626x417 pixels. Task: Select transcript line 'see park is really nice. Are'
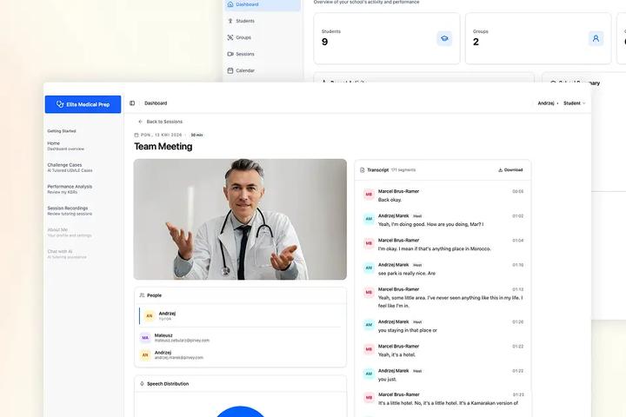(x=406, y=274)
